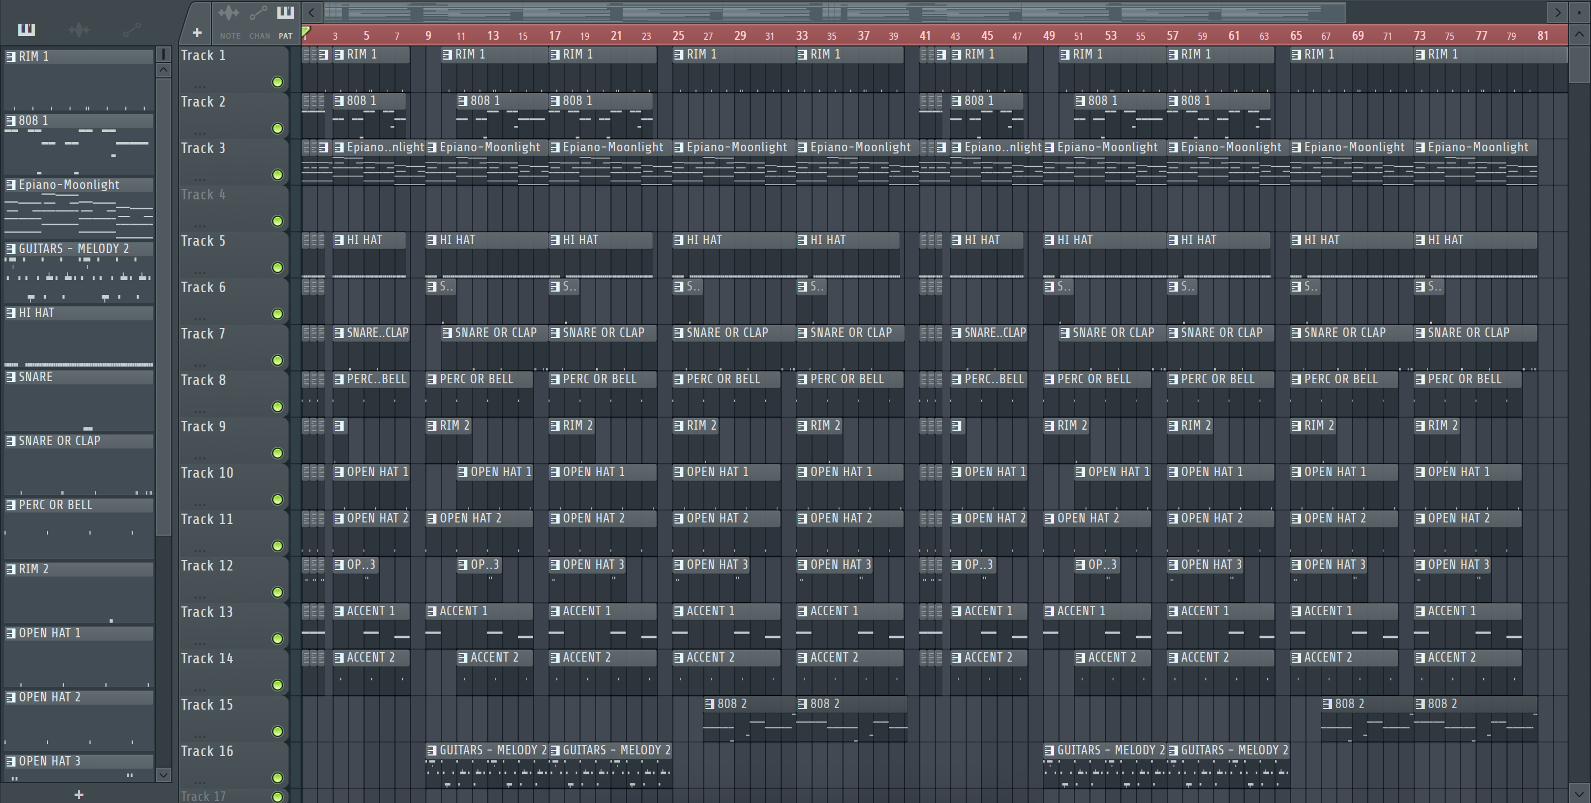Select SNARE pattern name in picker
Viewport: 1591px width, 803px height.
pyautogui.click(x=36, y=377)
